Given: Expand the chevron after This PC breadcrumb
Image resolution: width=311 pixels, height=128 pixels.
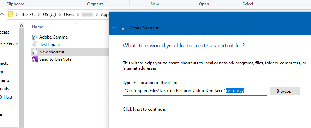Looking at the screenshot, I should [x=39, y=14].
